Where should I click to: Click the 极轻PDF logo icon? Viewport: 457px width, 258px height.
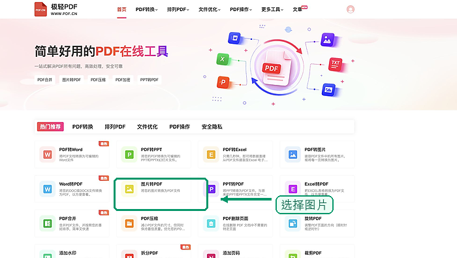[40, 9]
